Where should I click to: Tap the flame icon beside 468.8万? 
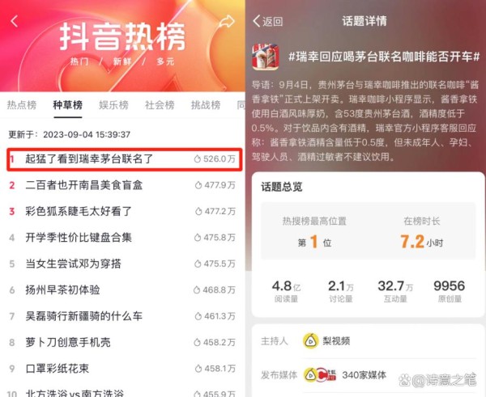(x=197, y=290)
